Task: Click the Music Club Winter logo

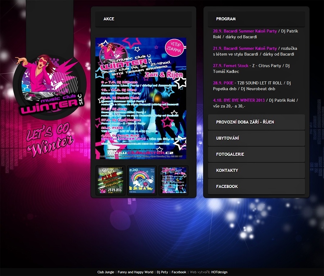Action: click(x=50, y=87)
